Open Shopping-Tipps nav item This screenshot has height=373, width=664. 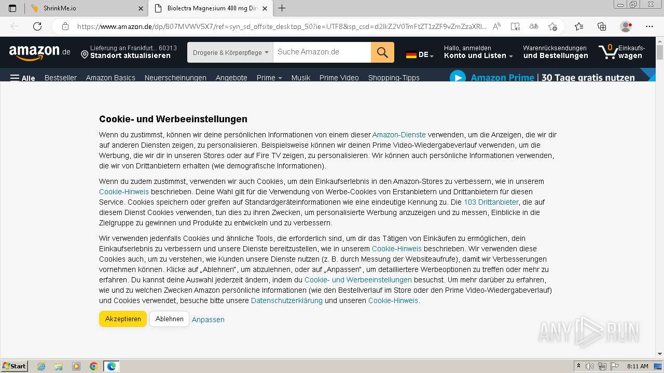394,78
